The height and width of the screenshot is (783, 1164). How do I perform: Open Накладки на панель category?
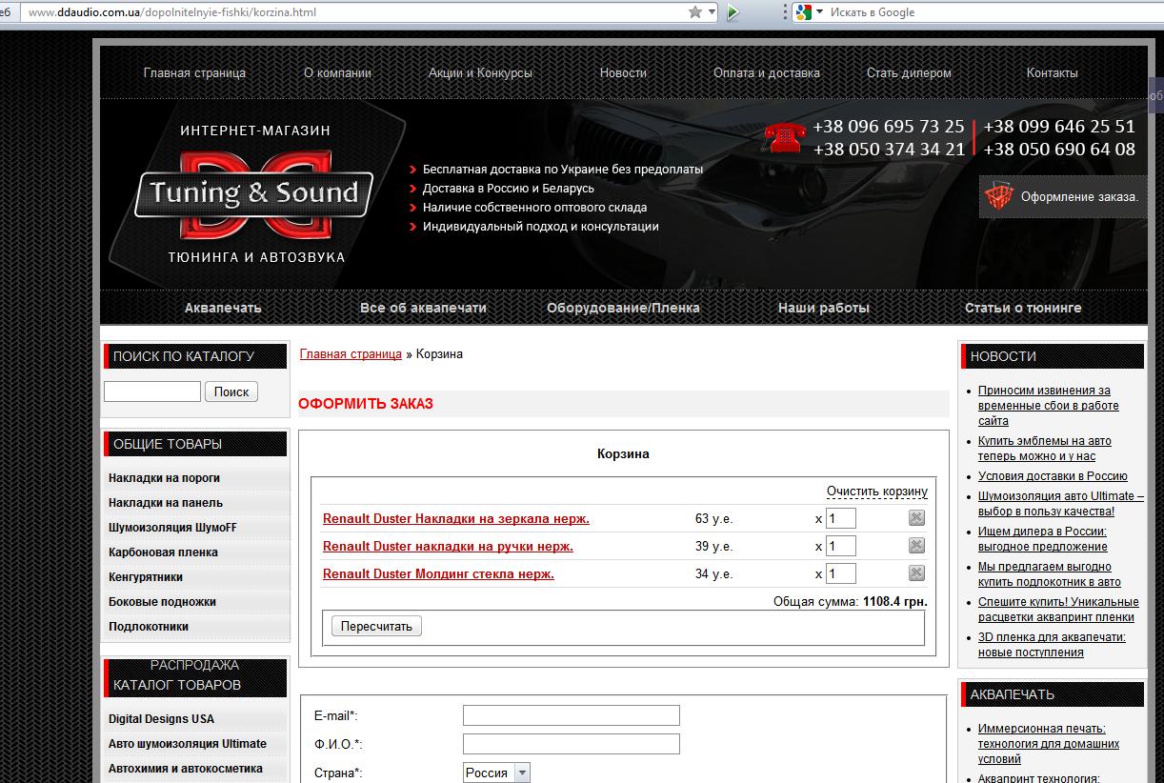[x=166, y=503]
